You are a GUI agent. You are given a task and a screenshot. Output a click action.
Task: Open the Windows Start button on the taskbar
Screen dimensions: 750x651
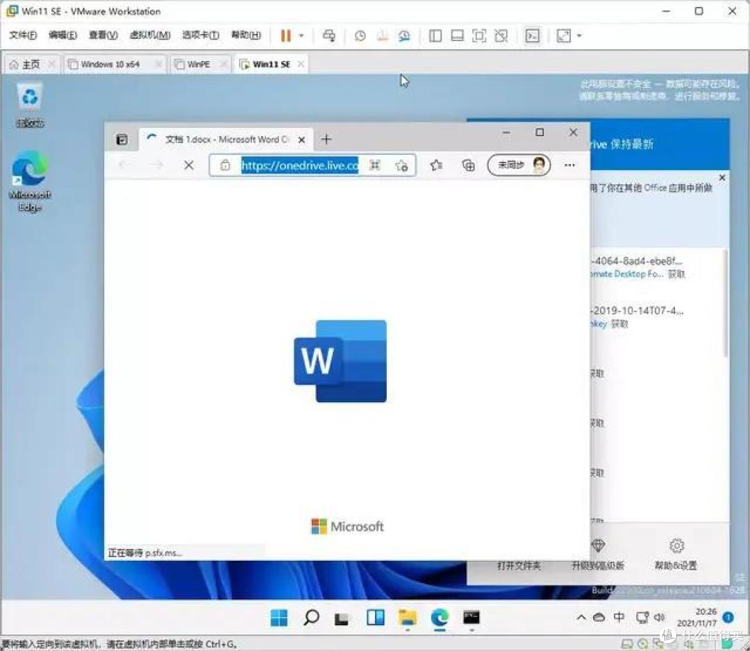(x=279, y=618)
